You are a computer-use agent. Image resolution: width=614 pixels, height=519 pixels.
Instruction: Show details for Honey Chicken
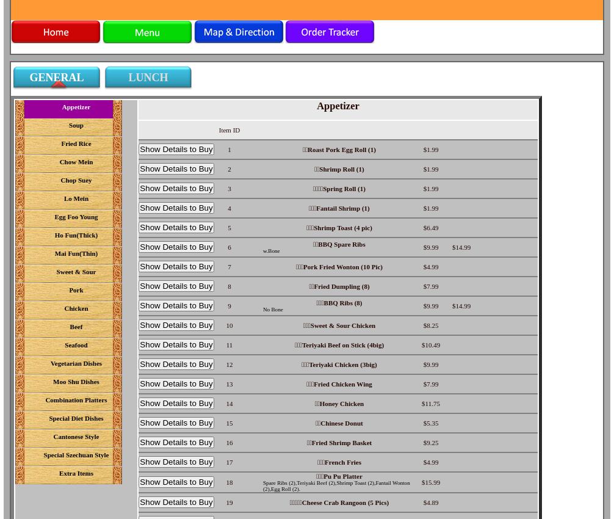(176, 404)
